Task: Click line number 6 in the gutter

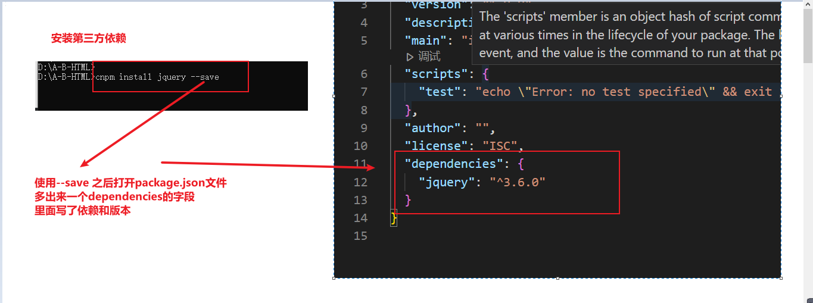Action: pyautogui.click(x=364, y=74)
